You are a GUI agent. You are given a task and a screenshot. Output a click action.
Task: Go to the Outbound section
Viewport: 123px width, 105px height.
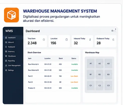pos(12,47)
